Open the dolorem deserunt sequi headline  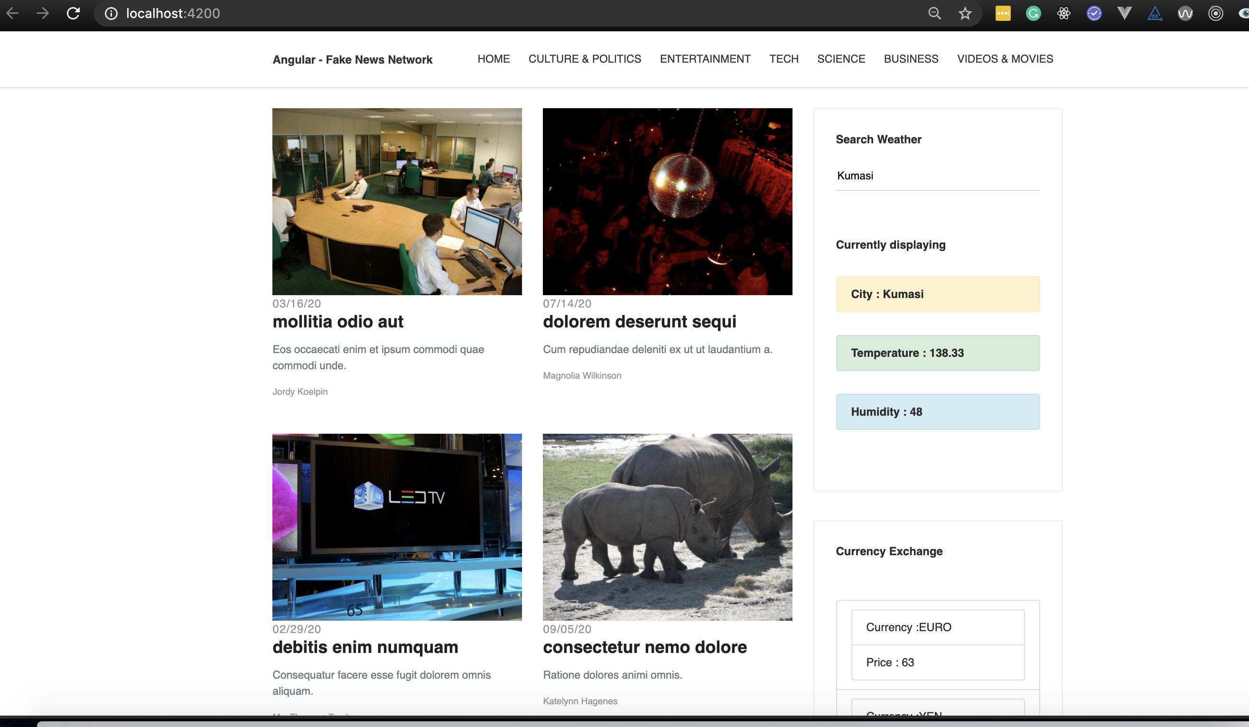tap(639, 322)
